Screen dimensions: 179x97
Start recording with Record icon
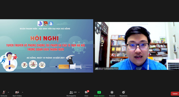pos(112,92)
